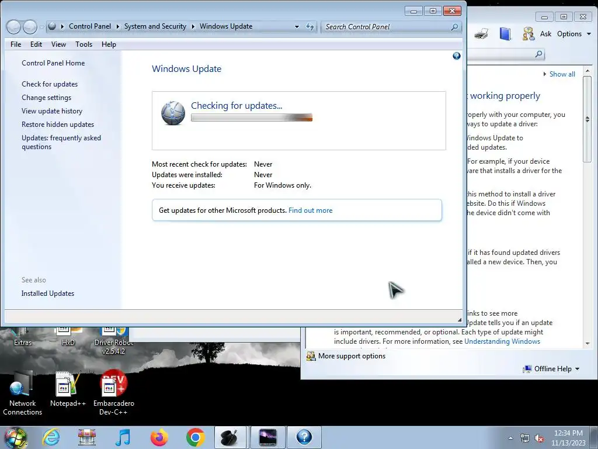Click magnifier icon in Search Control Panel
598x449 pixels.
point(454,27)
